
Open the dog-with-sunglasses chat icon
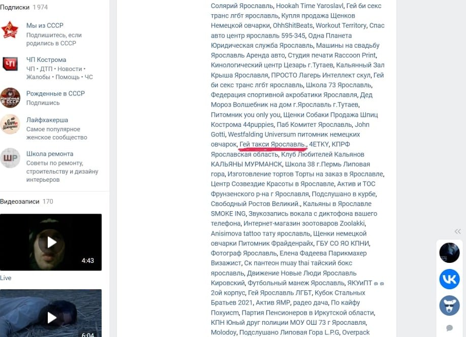[449, 306]
